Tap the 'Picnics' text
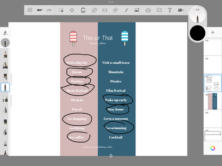Screen dimensions: 222x166 (x=116, y=81)
